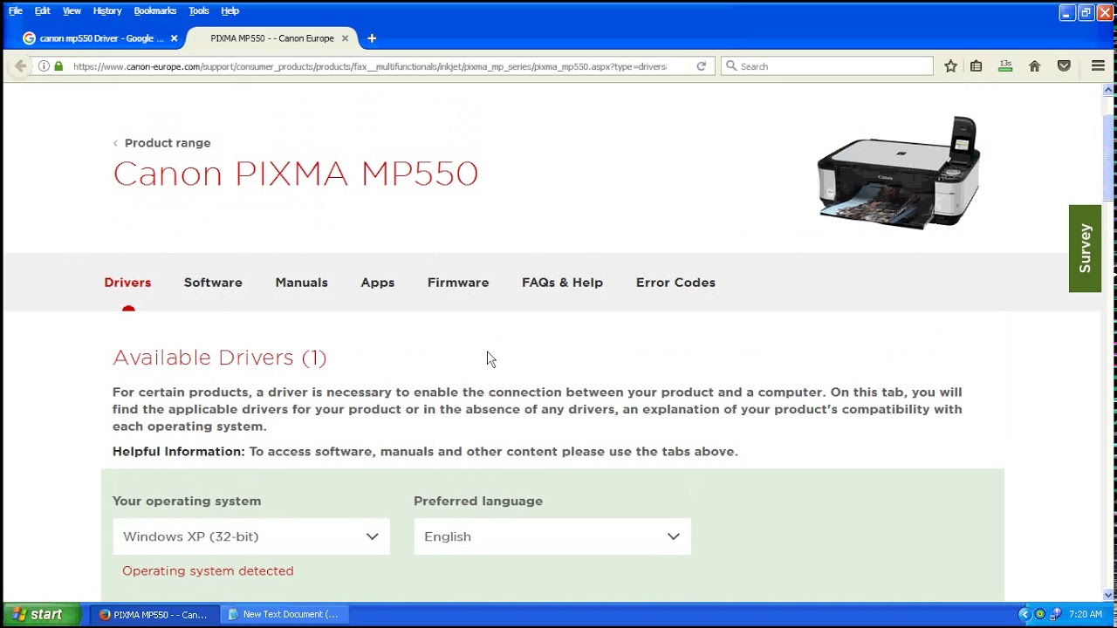Click the PIXMA MP550 printer image

tap(899, 173)
